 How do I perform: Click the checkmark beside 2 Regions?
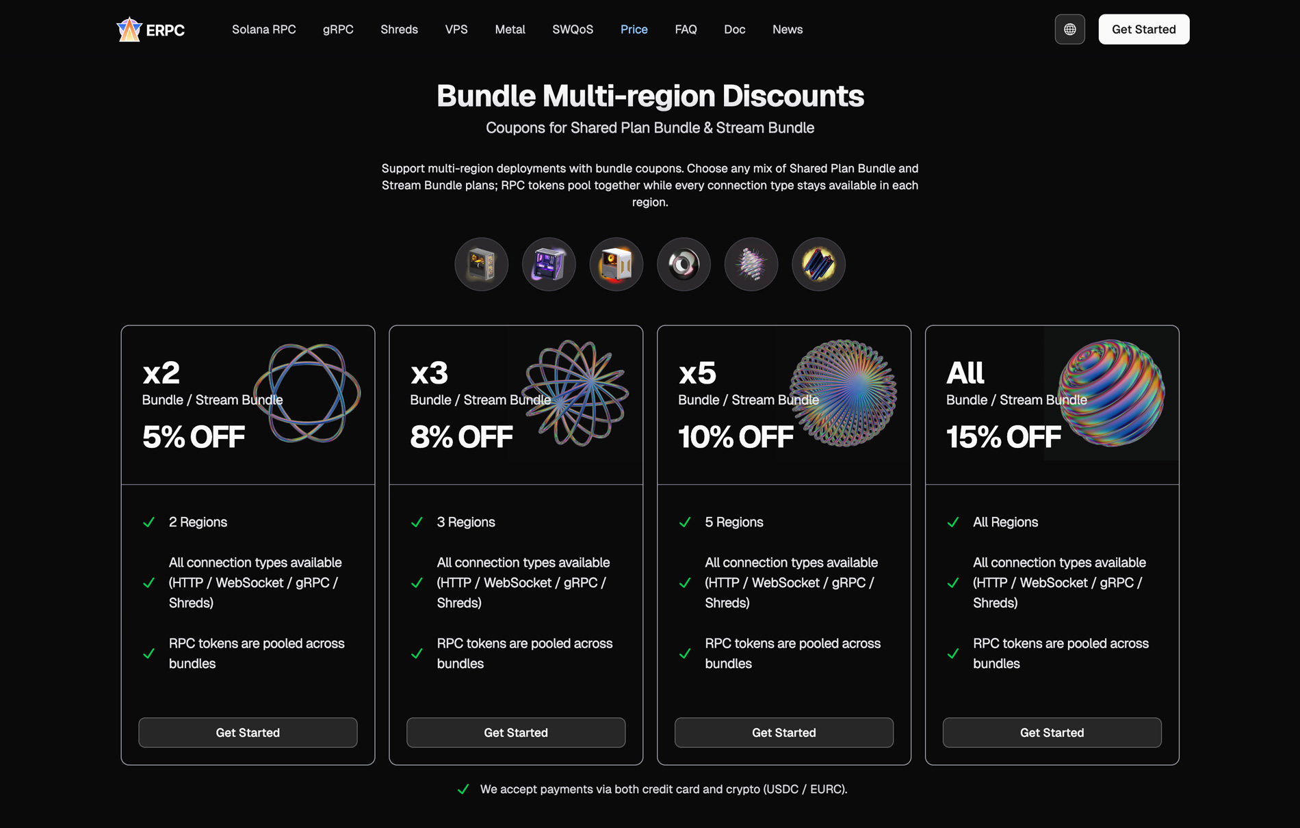149,522
